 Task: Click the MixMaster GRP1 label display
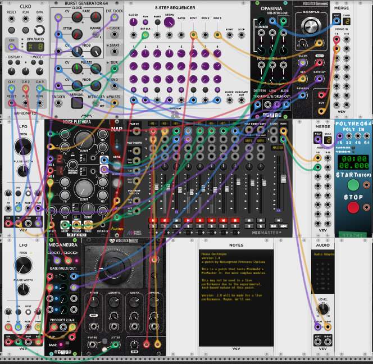pos(249,140)
